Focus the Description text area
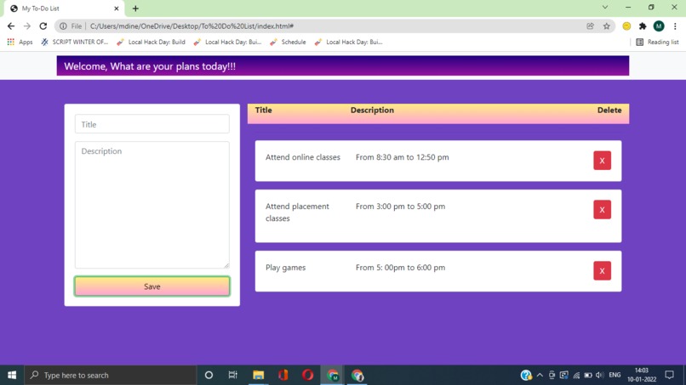This screenshot has width=686, height=385. [x=151, y=205]
